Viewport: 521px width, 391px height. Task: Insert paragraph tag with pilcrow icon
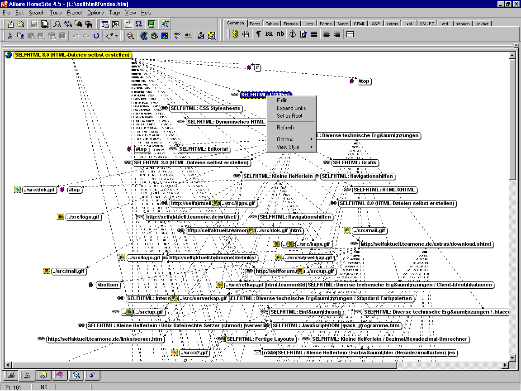click(258, 34)
